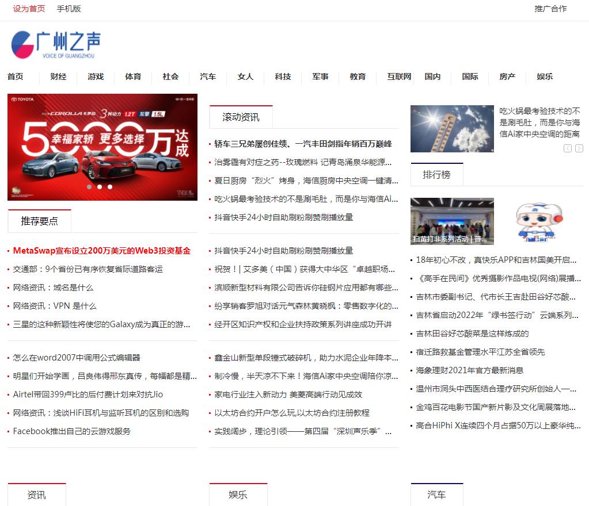Open the 国内 section
The image size is (589, 506).
click(x=433, y=76)
